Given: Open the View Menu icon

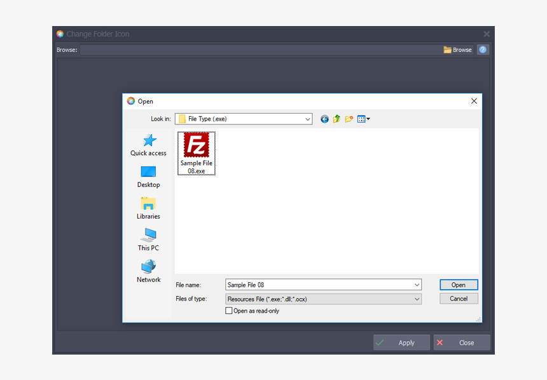Looking at the screenshot, I should tap(363, 119).
